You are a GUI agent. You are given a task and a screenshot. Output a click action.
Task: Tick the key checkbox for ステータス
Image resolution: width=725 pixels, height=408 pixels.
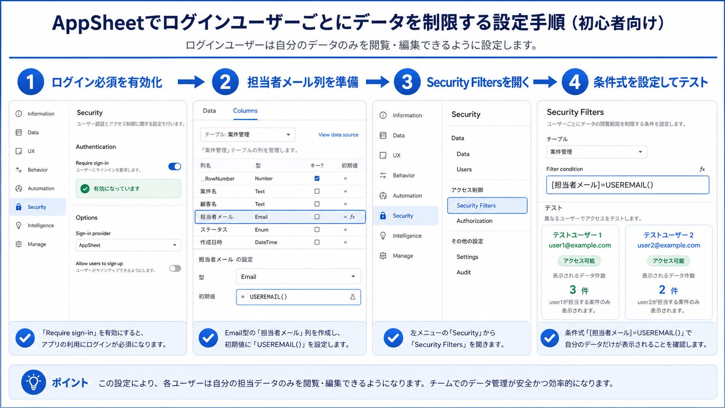pos(317,229)
